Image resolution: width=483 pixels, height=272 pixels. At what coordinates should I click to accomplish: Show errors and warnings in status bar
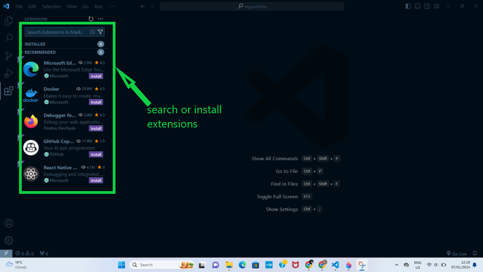click(x=25, y=253)
